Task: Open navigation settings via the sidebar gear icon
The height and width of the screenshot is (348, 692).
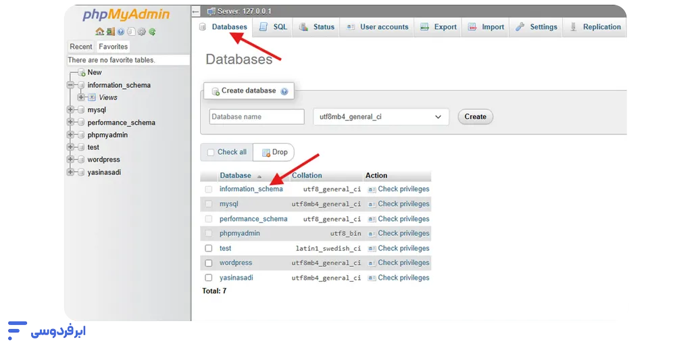Action: (141, 32)
